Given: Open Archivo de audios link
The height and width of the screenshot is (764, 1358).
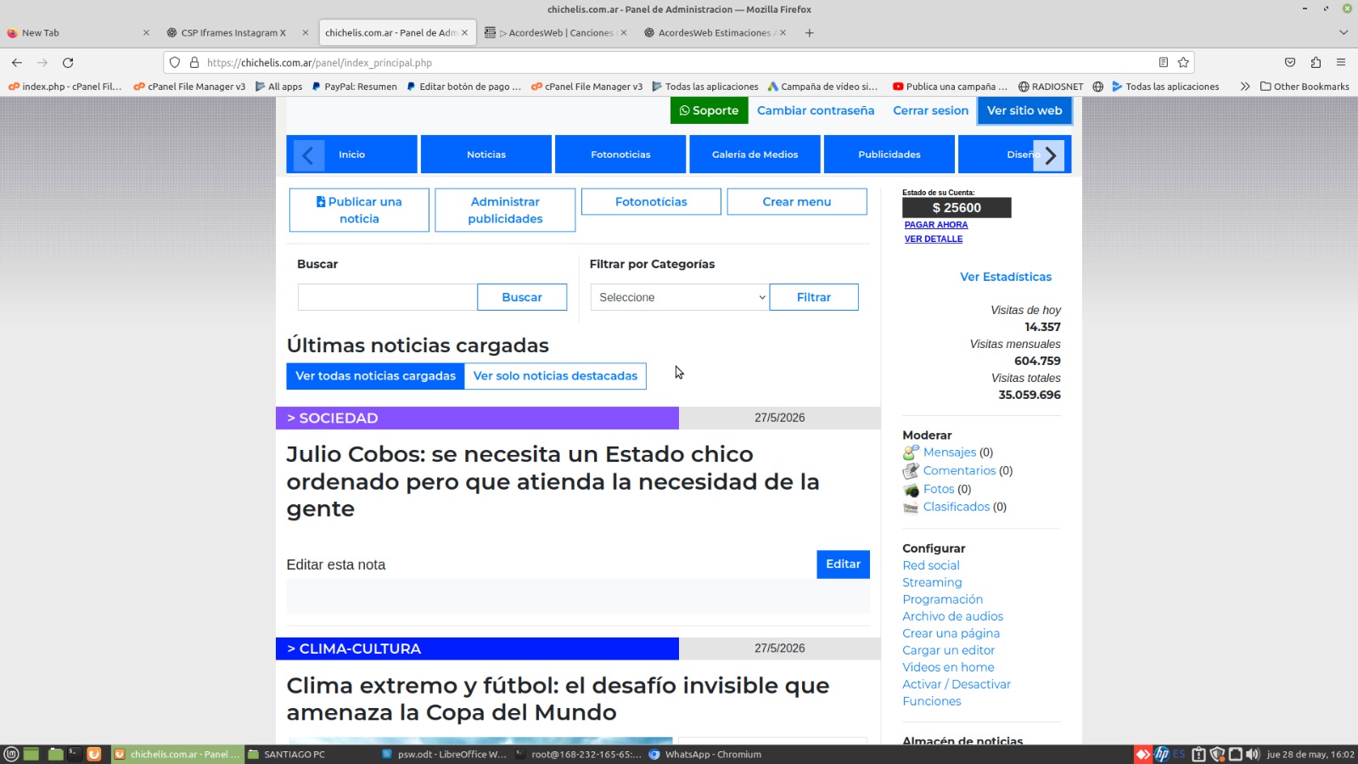Looking at the screenshot, I should 952,616.
